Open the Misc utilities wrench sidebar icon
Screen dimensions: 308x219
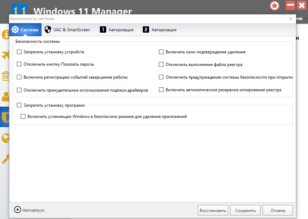[6, 159]
